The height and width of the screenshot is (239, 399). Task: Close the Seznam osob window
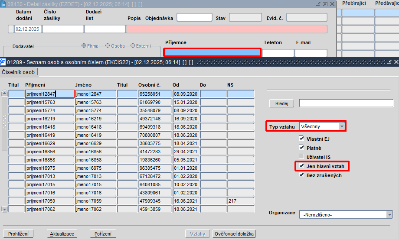click(396, 62)
